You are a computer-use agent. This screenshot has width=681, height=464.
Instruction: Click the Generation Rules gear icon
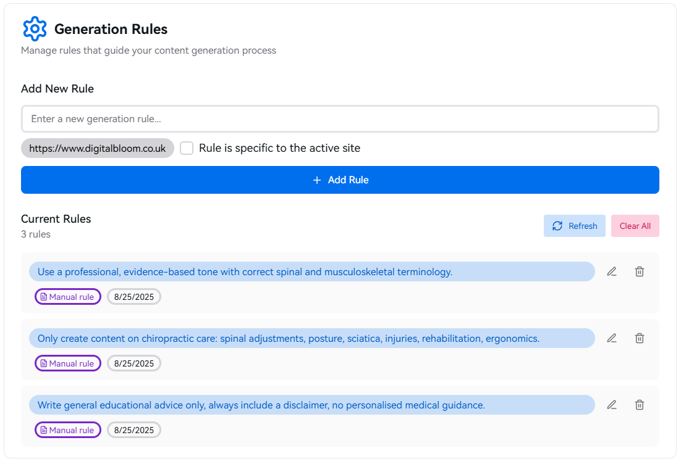(35, 29)
